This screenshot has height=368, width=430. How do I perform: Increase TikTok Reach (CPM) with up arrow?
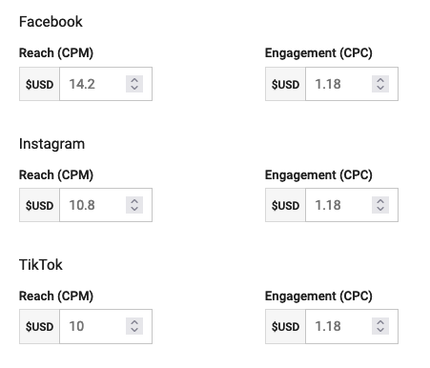(x=134, y=322)
